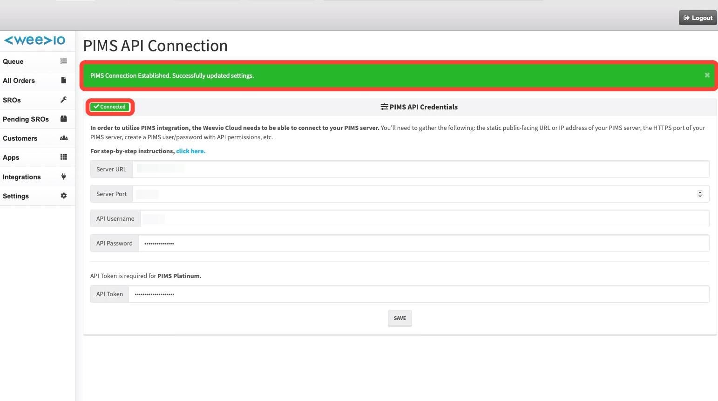
Task: Focus the API Password field
Action: coord(424,243)
